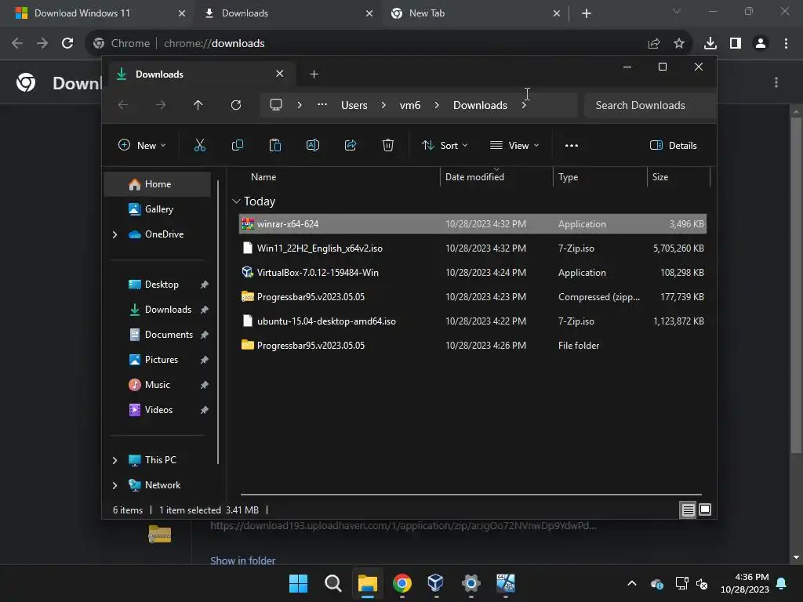Click the Cut scissors icon in Explorer toolbar
This screenshot has width=803, height=602.
coord(200,145)
